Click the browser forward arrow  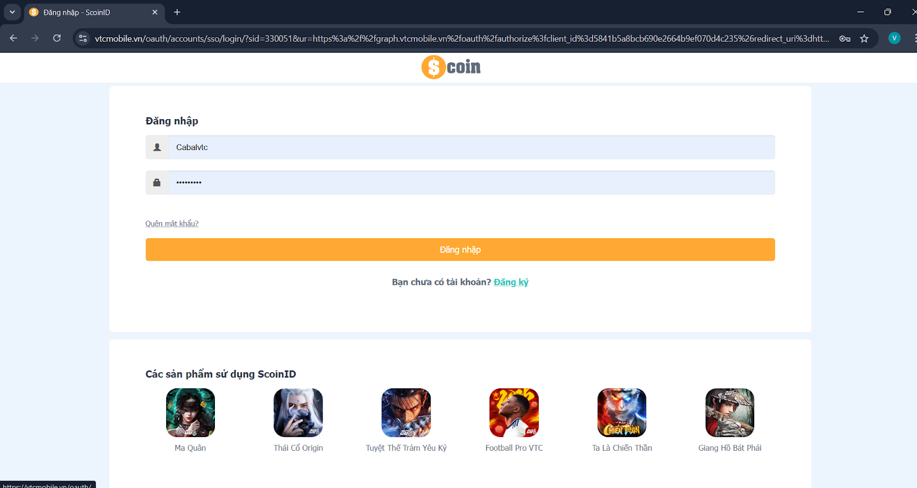(35, 38)
